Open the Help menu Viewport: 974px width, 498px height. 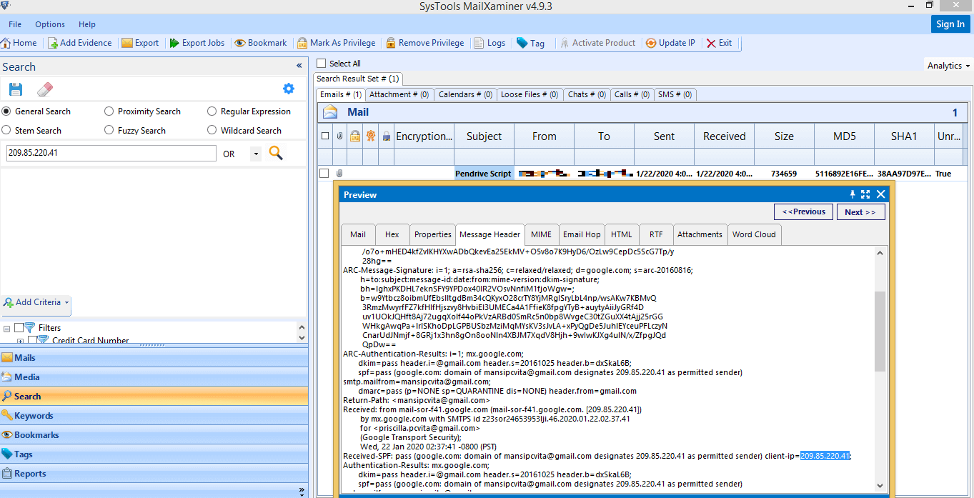pyautogui.click(x=87, y=24)
